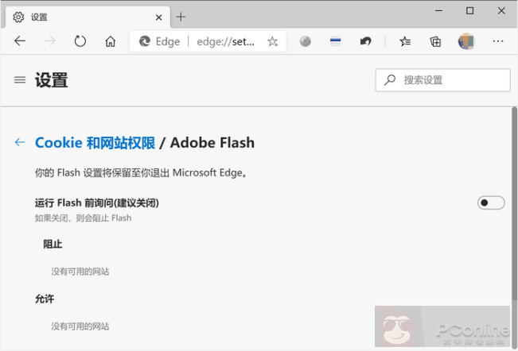Add this page to favorites star

coord(273,41)
